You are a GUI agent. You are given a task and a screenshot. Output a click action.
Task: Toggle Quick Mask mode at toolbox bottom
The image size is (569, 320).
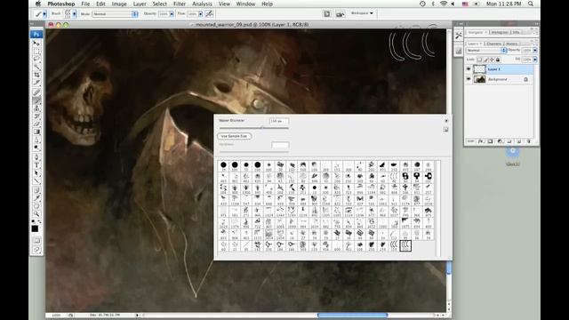[x=36, y=241]
